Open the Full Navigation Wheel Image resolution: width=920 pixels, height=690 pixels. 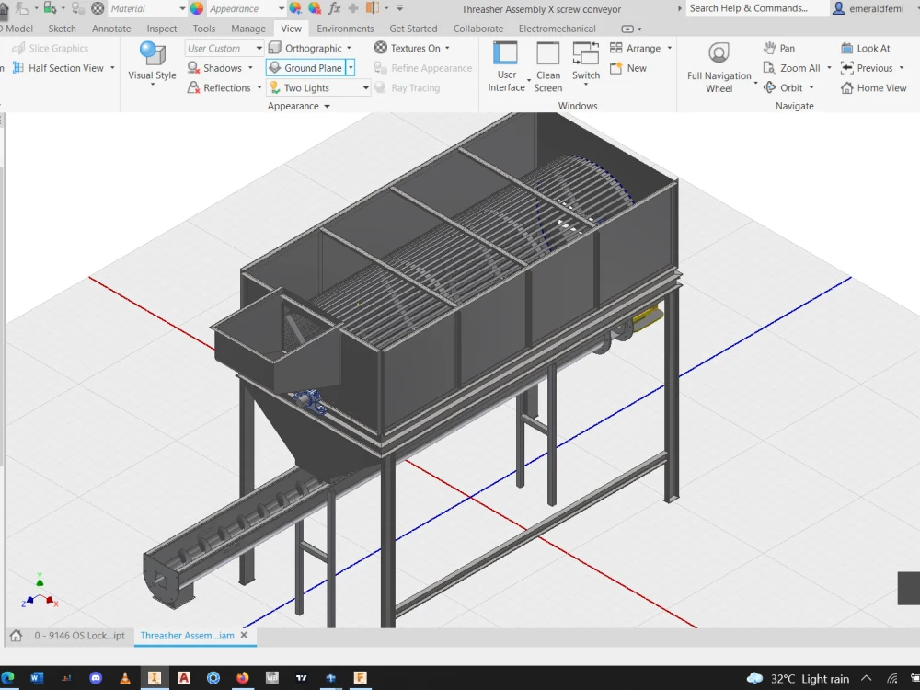coord(719,67)
